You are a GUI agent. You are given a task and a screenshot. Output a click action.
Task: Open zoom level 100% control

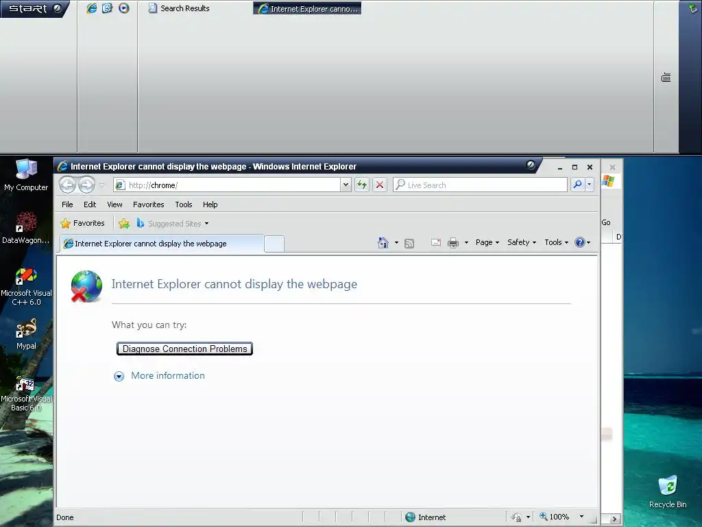click(x=555, y=517)
